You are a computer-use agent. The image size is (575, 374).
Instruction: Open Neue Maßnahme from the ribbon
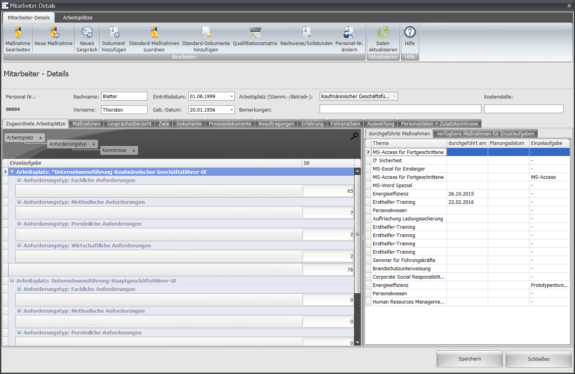(54, 32)
